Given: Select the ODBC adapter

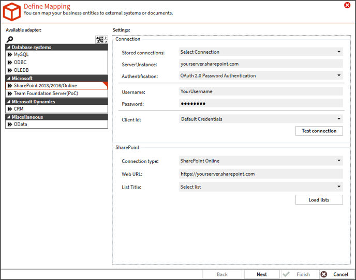Looking at the screenshot, I should pos(56,63).
